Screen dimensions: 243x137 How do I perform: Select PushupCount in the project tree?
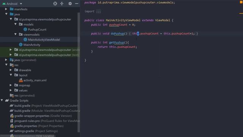point(37,30)
